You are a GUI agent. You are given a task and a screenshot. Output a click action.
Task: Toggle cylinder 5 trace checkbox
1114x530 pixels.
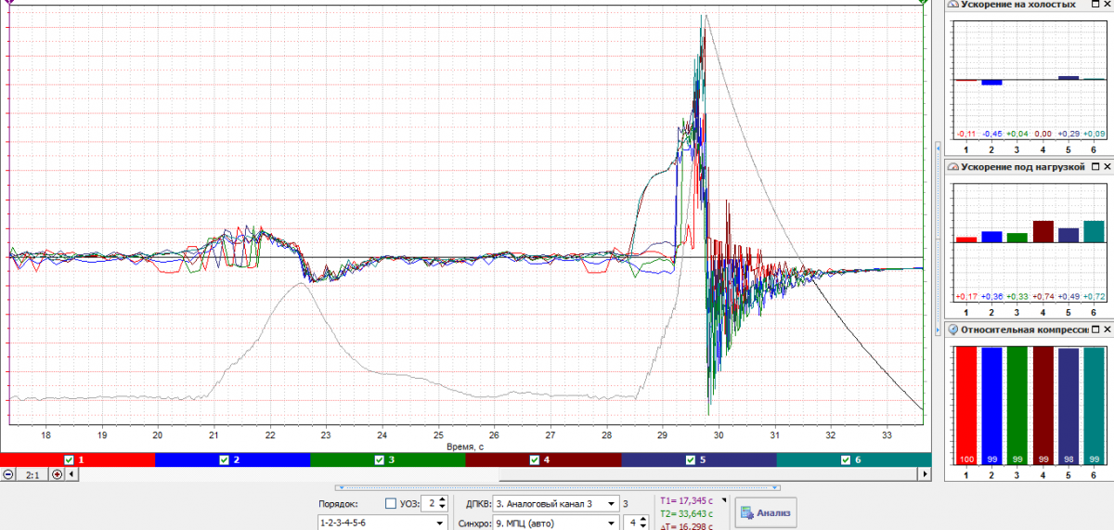(690, 459)
